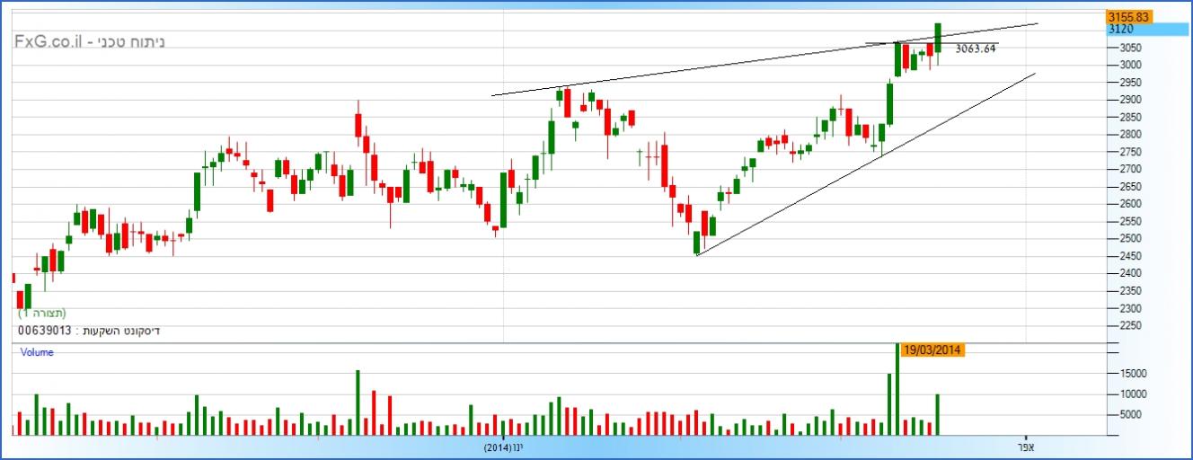The width and height of the screenshot is (1193, 460).
Task: Click the rightmost green volume bar
Action: [x=938, y=413]
